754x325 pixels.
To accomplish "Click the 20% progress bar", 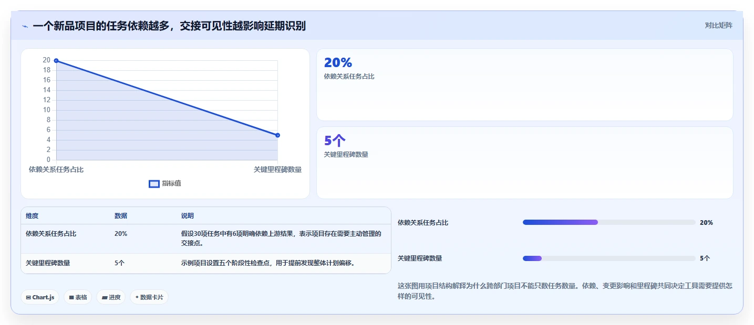I will click(609, 222).
